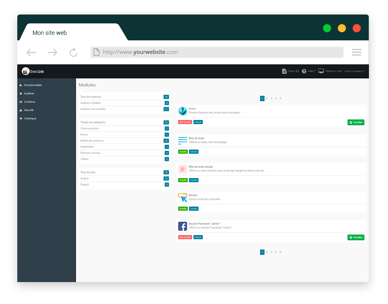Click the Retour au site monitor icon
Viewport: 388px width, 304px height.
click(321, 71)
